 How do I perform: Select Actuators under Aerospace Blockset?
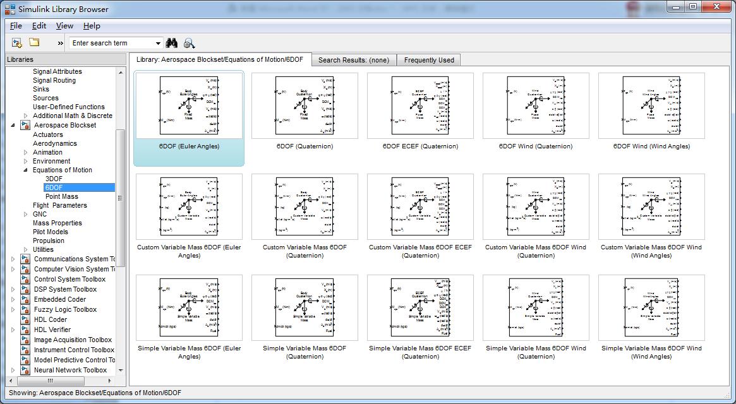pyautogui.click(x=48, y=134)
